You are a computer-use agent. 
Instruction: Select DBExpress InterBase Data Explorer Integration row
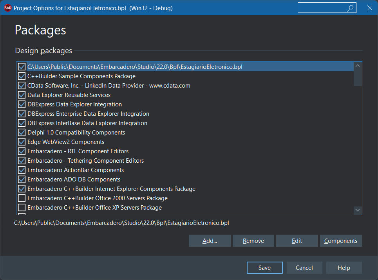pyautogui.click(x=87, y=123)
